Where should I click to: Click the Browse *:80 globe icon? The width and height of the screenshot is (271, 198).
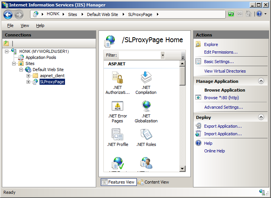198,97
